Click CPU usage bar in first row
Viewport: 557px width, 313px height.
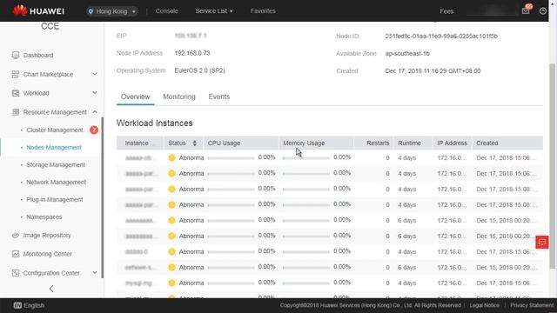pos(231,158)
